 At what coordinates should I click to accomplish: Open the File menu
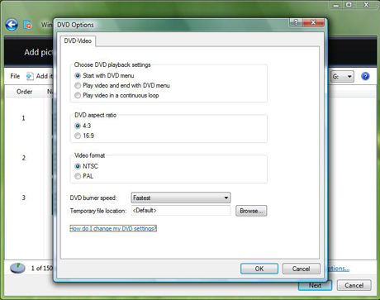coord(15,76)
